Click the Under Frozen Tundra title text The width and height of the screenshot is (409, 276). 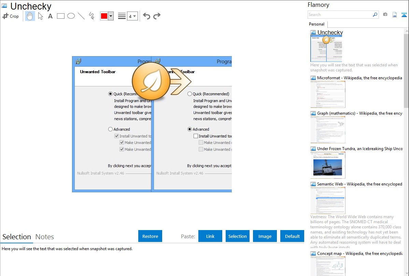click(x=360, y=148)
